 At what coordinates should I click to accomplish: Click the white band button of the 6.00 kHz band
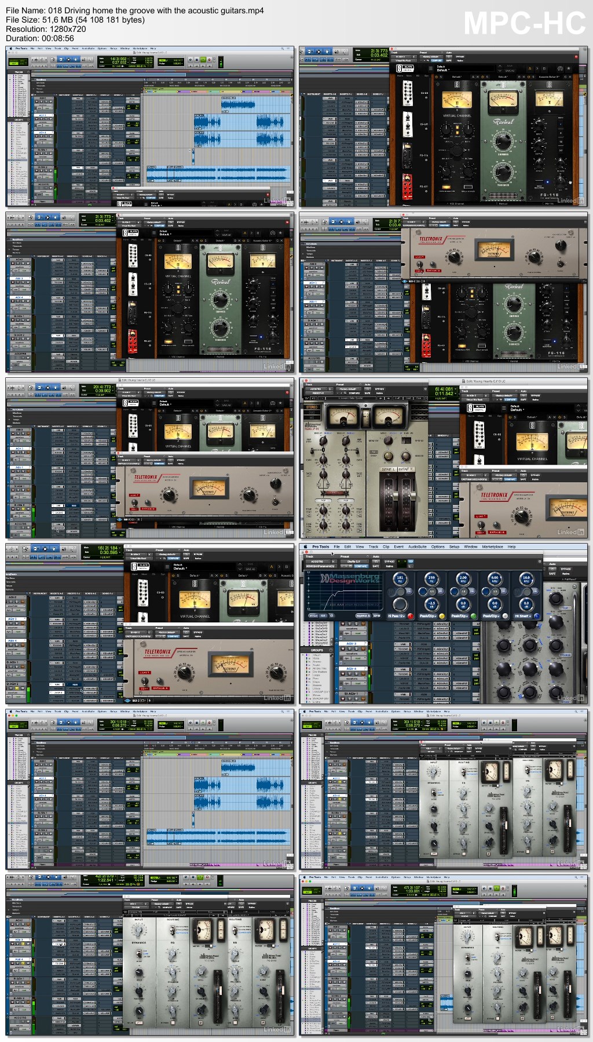click(x=506, y=616)
